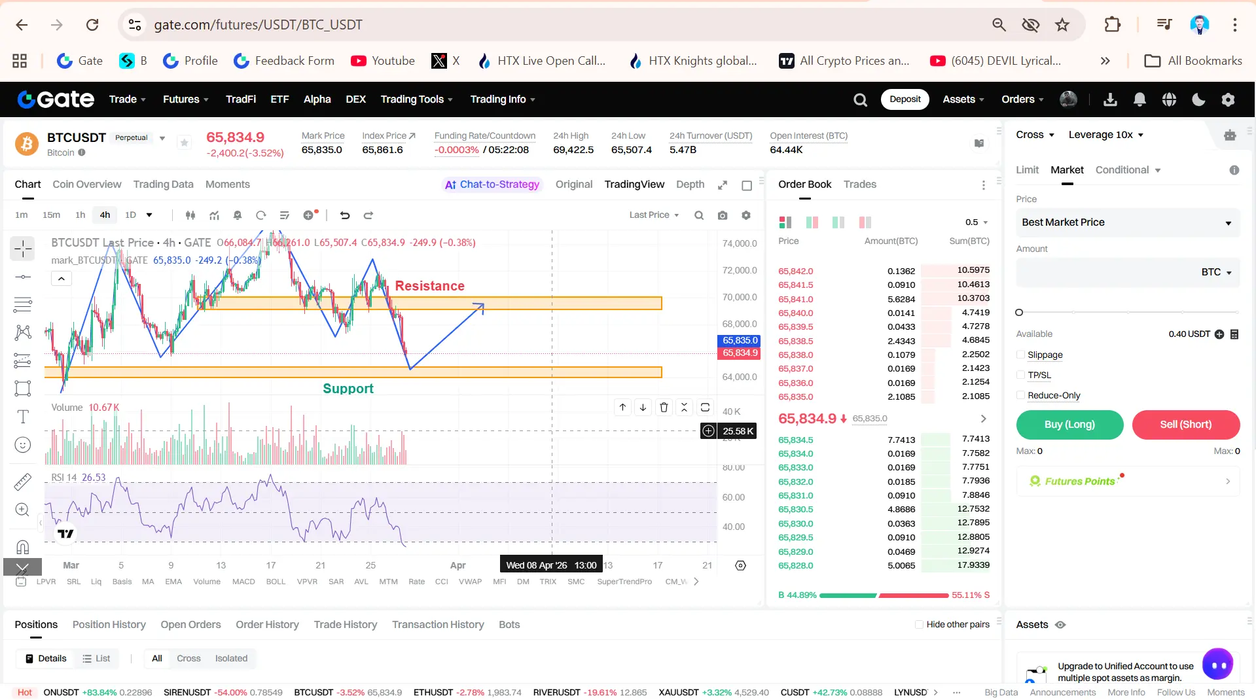1256x700 pixels.
Task: Tick the Reduce-Only checkbox
Action: coord(1020,395)
